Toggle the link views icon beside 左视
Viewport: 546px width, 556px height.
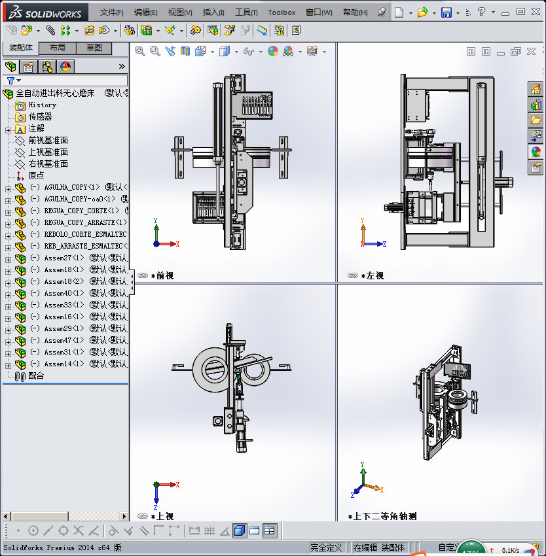(x=353, y=275)
